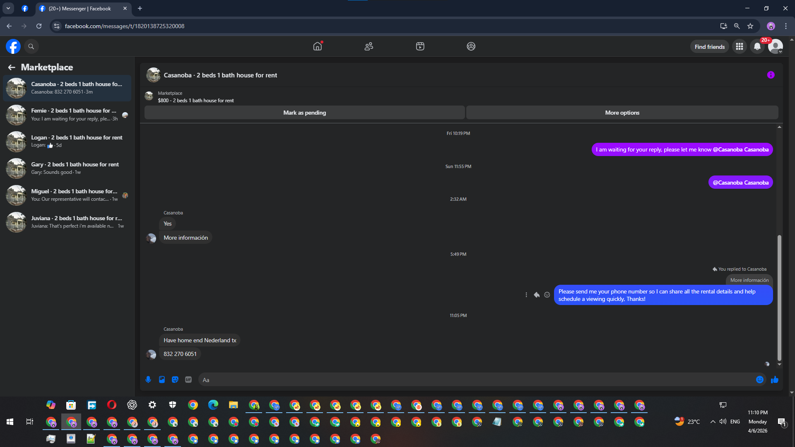Choose a GIF for the message
The width and height of the screenshot is (795, 447).
click(188, 380)
